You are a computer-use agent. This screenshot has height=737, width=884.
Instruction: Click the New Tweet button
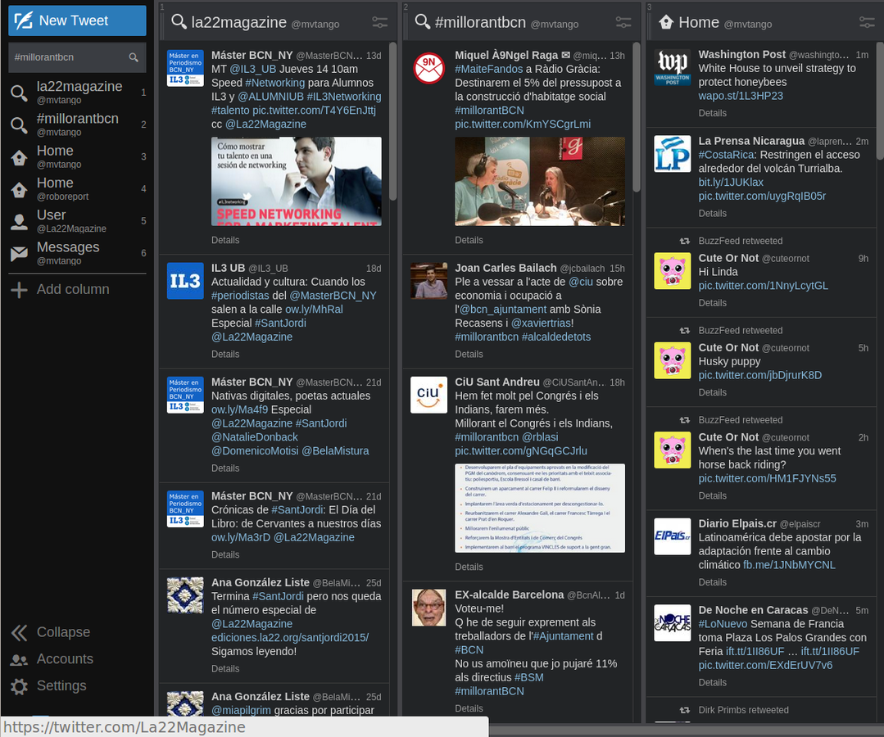pyautogui.click(x=77, y=20)
